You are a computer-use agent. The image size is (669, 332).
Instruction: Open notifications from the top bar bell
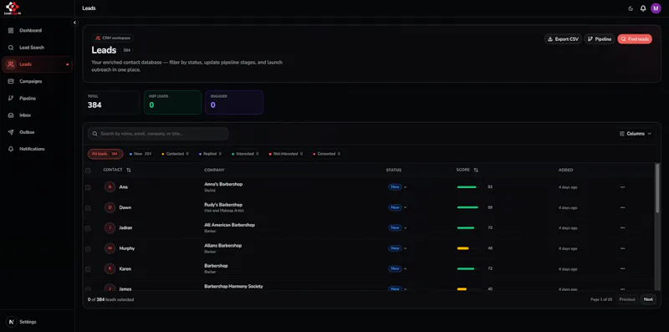643,8
